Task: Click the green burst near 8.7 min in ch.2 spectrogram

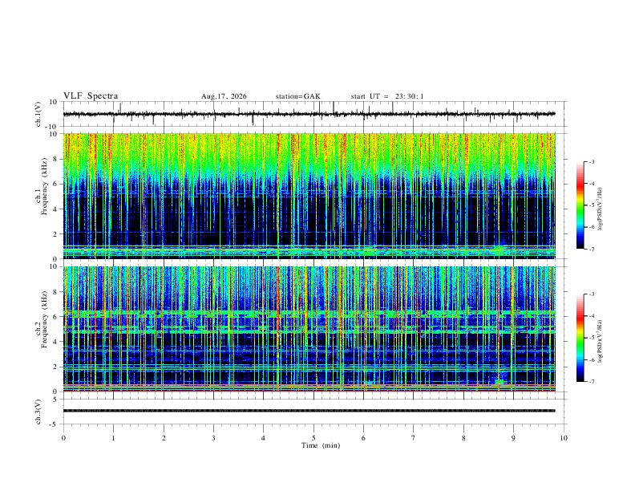Action: (500, 381)
